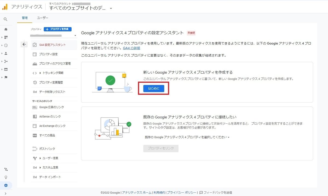Select データ インポート menu item
Image resolution: width=328 pixels, height=196 pixels.
54,177
